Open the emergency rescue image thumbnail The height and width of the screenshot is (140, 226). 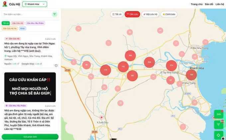30,87
